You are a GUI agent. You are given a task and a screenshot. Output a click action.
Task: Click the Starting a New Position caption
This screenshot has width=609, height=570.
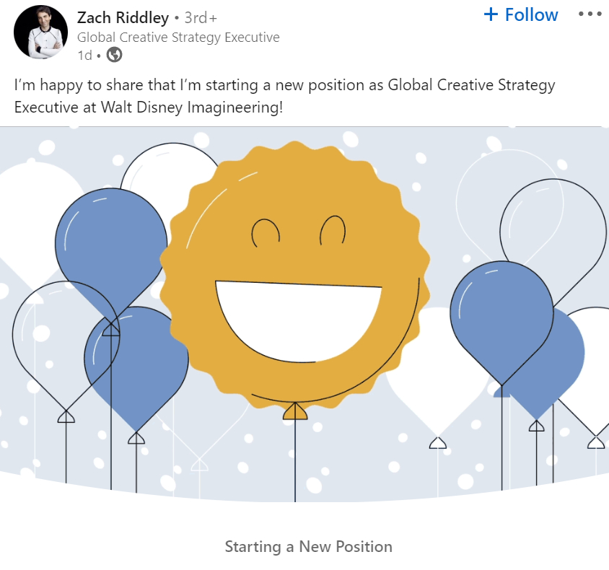pyautogui.click(x=308, y=546)
